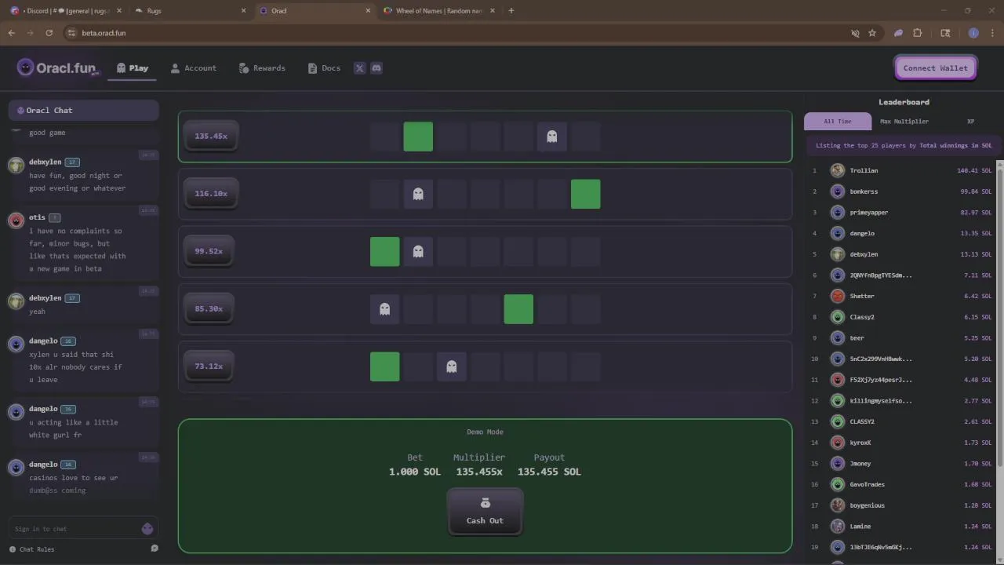This screenshot has height=565, width=1004.
Task: Go back with the browser back arrow
Action: [11, 33]
